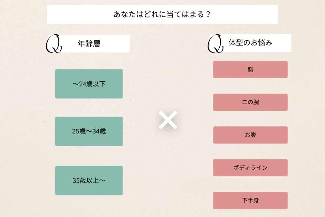This screenshot has width=325, height=217.
Task: Choose the 25歳〜34歳 age group
Action: 89,131
